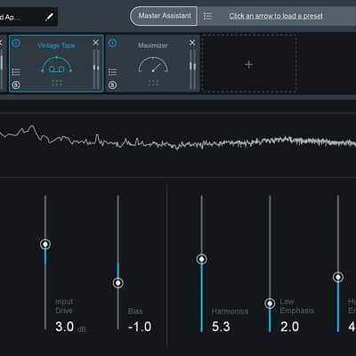Open Maximizer module preset list
Image resolution: width=356 pixels, height=356 pixels.
coord(112,72)
